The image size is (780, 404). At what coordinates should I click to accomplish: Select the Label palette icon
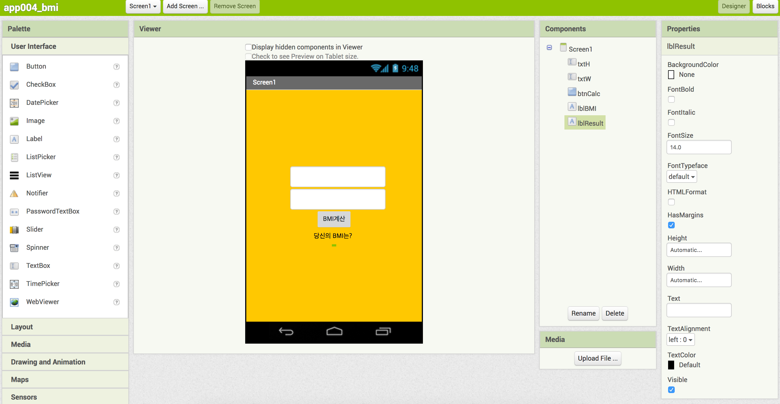14,139
